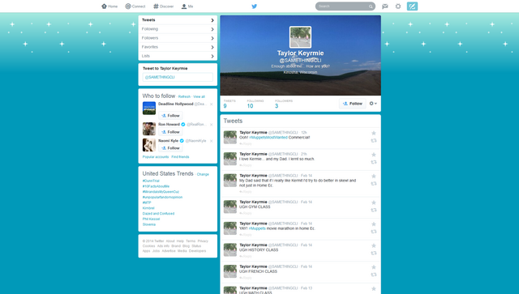Favorite the UGH HISTORY CLASS tweet

(x=374, y=245)
